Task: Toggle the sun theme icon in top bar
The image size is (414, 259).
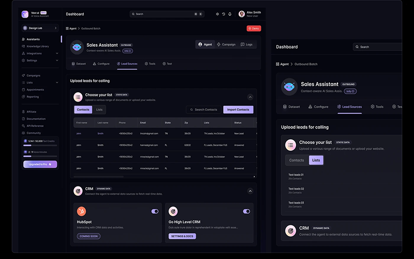Action: 217,14
